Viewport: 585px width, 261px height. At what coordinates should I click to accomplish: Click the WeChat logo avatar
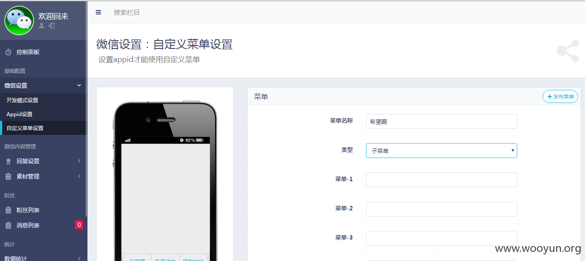tap(19, 21)
